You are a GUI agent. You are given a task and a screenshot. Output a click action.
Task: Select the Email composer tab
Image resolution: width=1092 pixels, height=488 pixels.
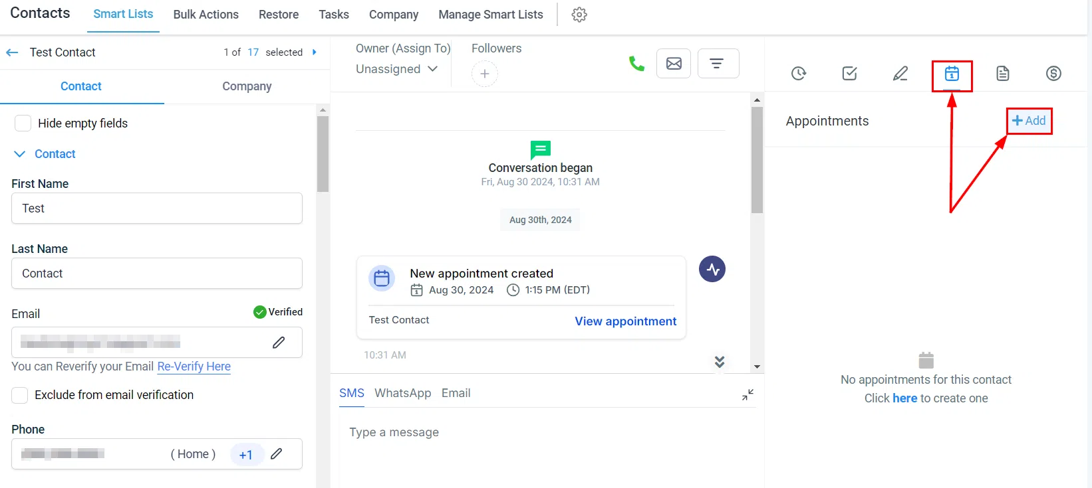tap(456, 393)
